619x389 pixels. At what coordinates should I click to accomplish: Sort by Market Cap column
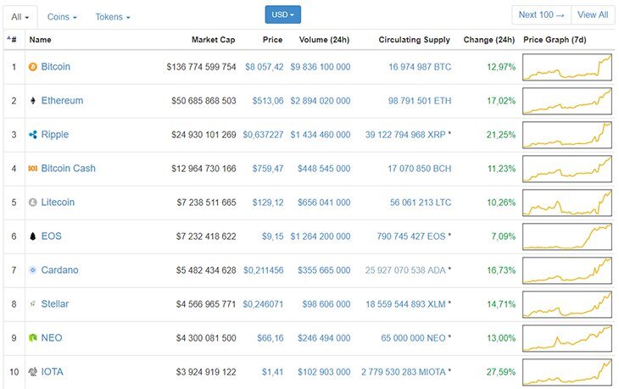[213, 40]
